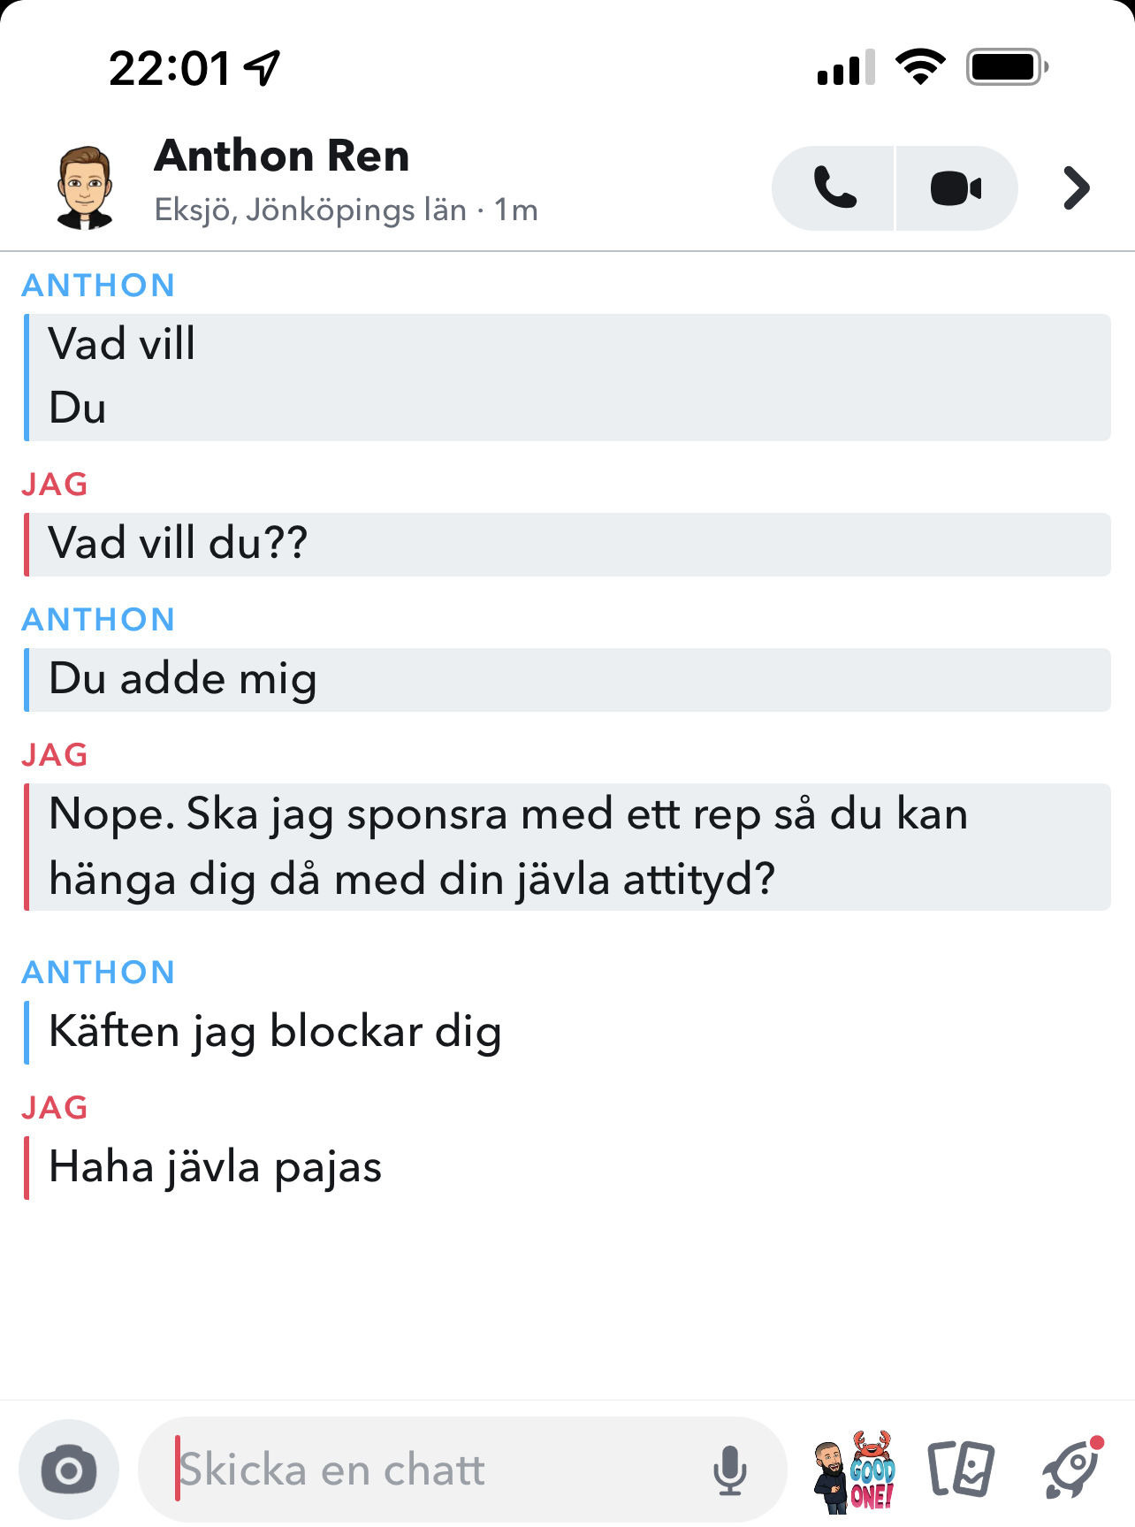Viewport: 1135px width, 1527px height.
Task: Select the 'Haha jävla pajas' message
Action: pos(215,1168)
